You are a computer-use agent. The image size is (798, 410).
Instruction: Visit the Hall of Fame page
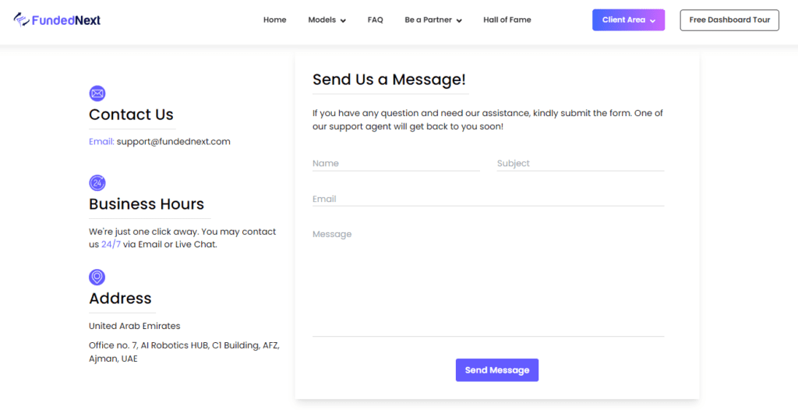507,19
